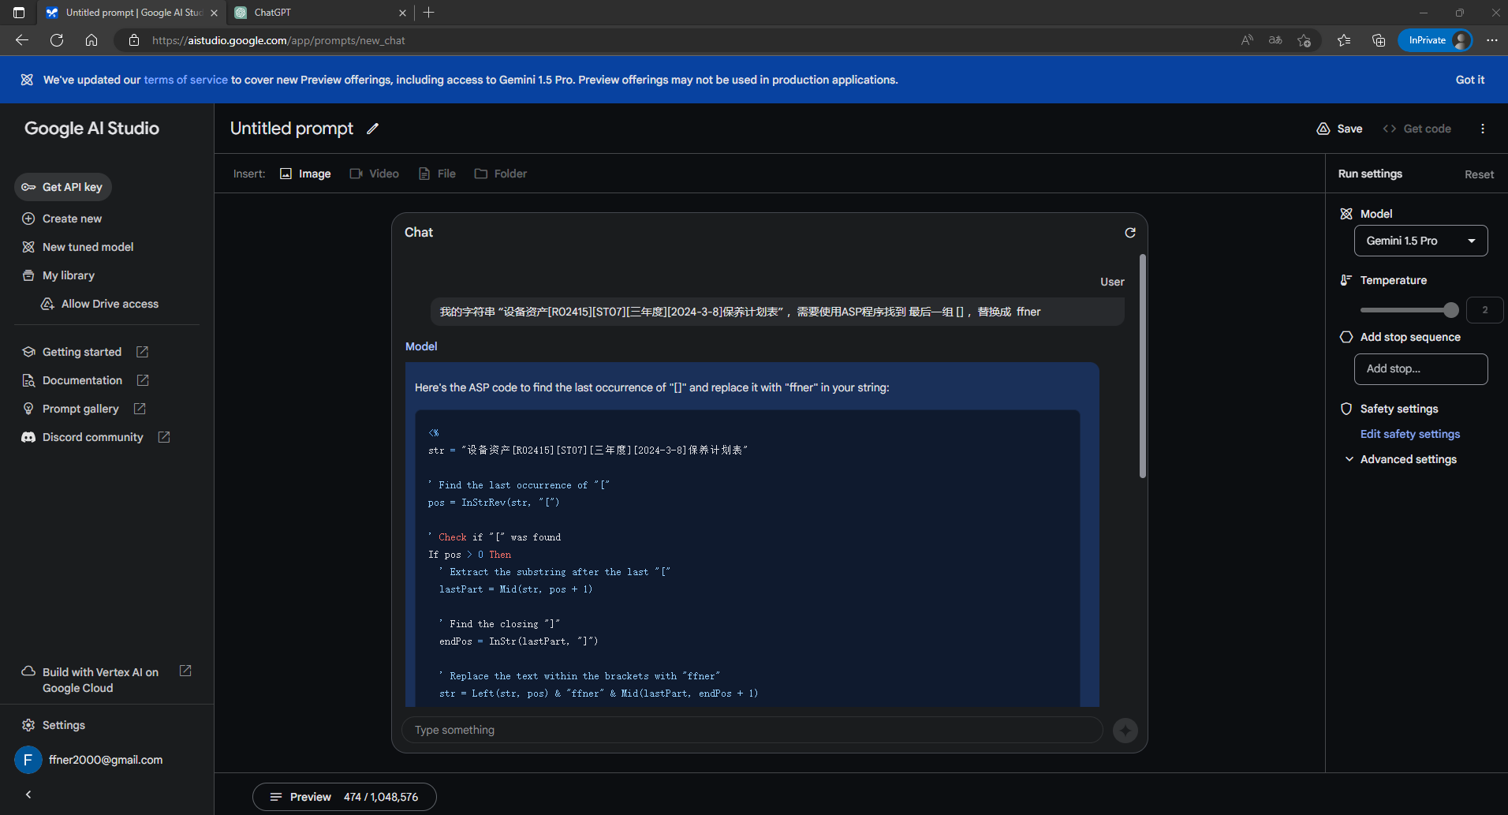Open Settings in the sidebar
Viewport: 1508px width, 815px height.
point(54,725)
